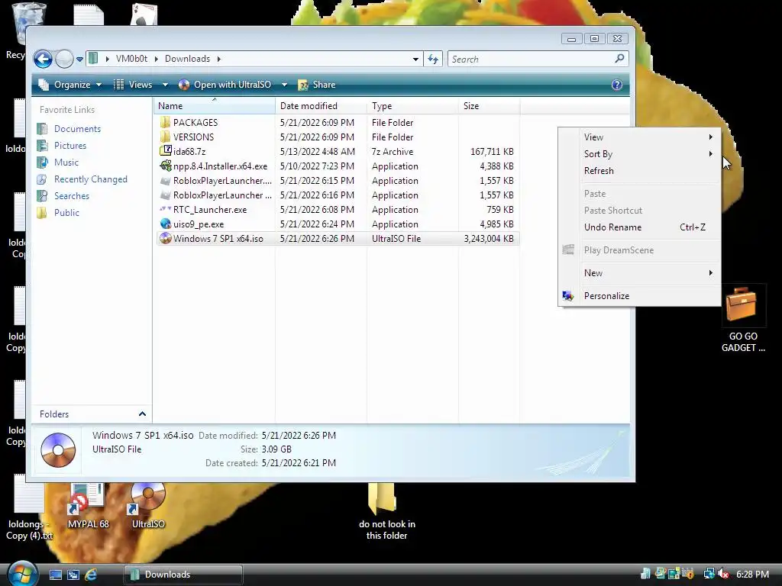The height and width of the screenshot is (586, 782).
Task: Open the Sort By submenu
Action: pyautogui.click(x=639, y=154)
